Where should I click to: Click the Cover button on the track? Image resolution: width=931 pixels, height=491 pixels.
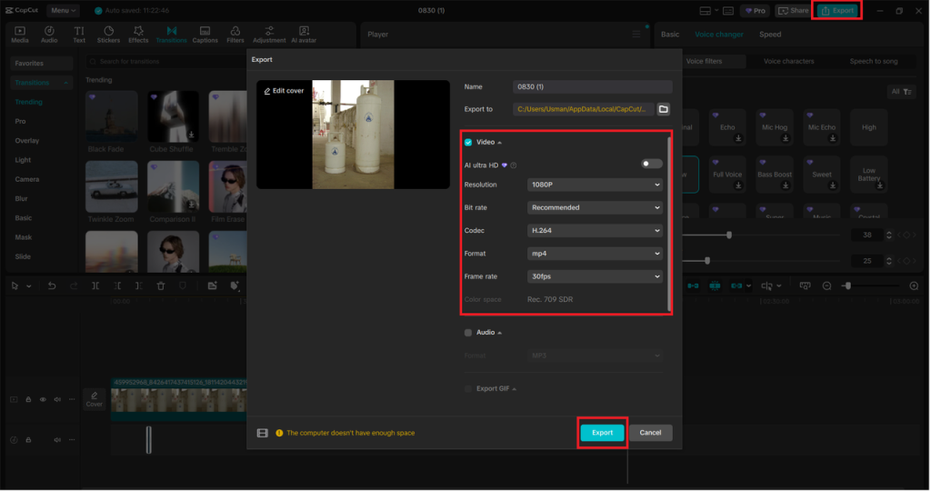click(x=94, y=398)
